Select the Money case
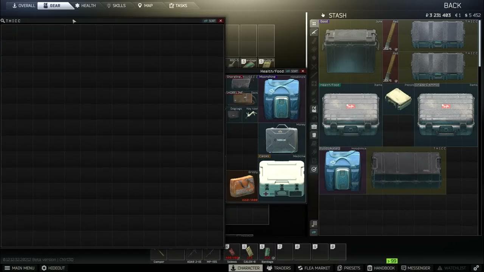484x272 pixels. click(282, 138)
